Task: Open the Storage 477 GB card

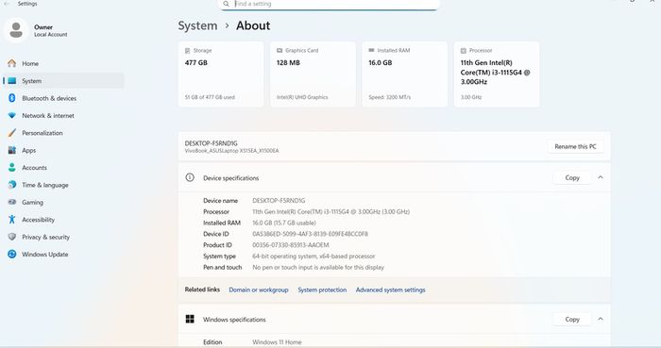Action: (x=221, y=75)
